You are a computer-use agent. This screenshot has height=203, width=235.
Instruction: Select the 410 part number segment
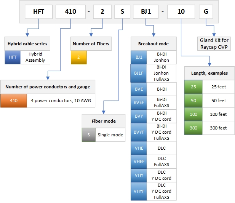(70, 11)
